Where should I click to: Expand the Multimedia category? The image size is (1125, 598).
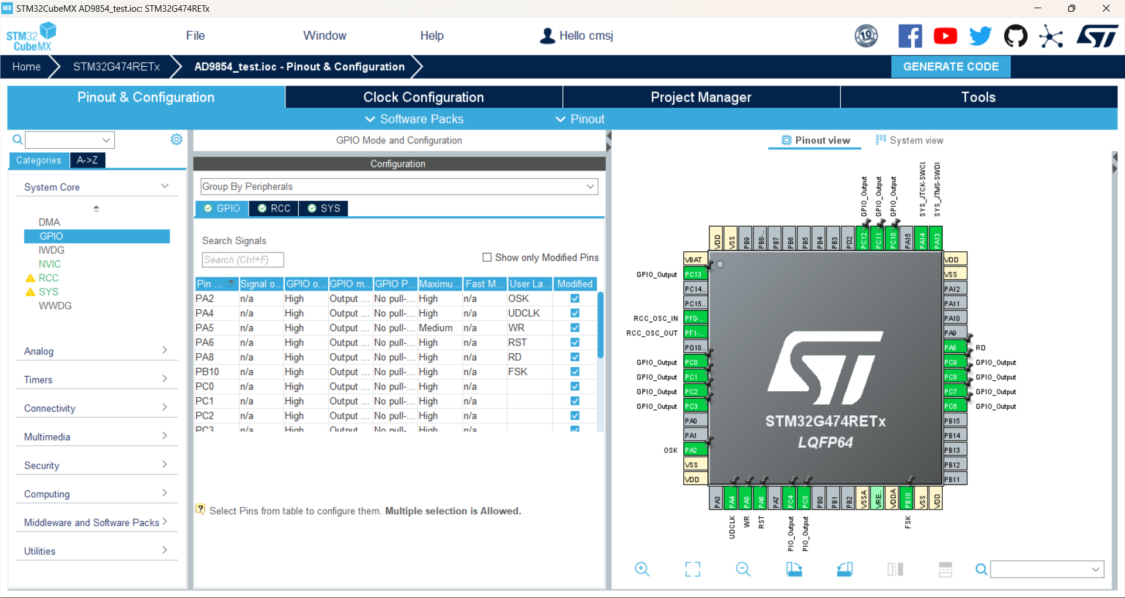(97, 436)
